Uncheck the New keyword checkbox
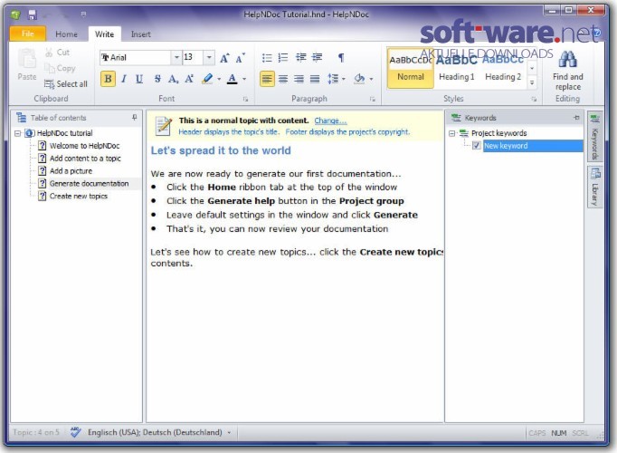Viewport: 617px width, 453px height. click(x=476, y=146)
